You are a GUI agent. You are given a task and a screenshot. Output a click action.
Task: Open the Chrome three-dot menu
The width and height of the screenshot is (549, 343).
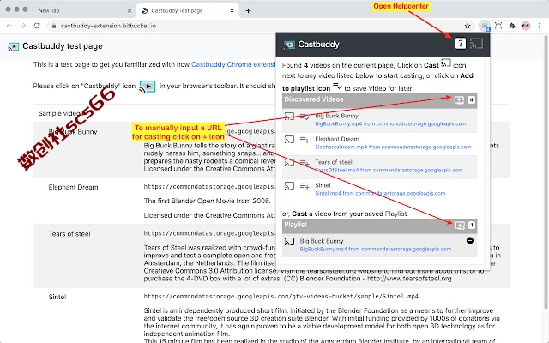click(x=540, y=26)
